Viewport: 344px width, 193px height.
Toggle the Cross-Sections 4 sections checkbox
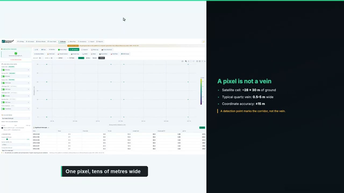pyautogui.click(x=3, y=109)
